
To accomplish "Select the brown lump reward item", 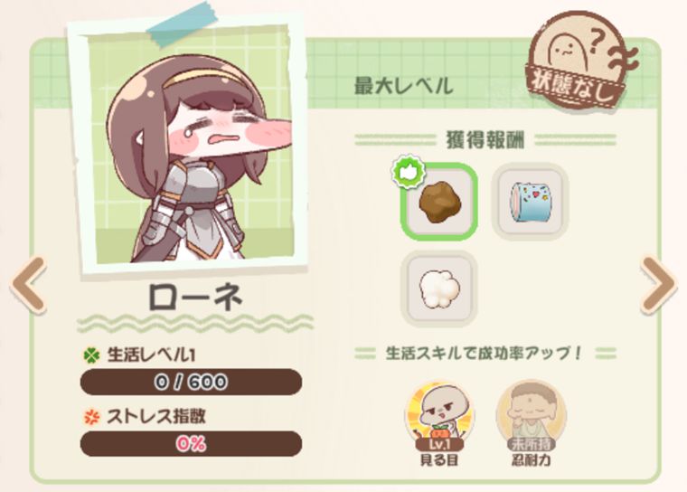I will tap(439, 203).
